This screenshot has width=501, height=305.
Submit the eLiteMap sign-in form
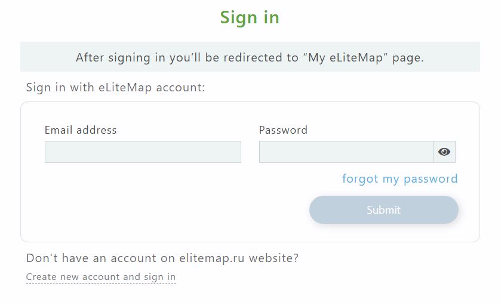coord(383,210)
